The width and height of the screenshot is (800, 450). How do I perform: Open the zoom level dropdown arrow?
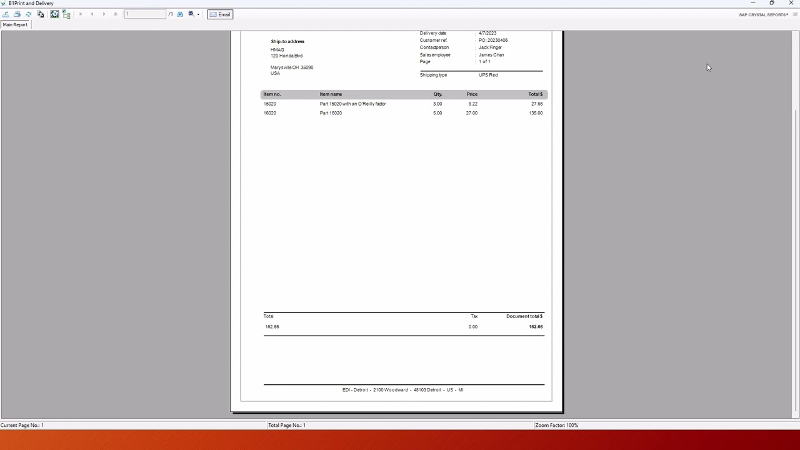coord(198,14)
